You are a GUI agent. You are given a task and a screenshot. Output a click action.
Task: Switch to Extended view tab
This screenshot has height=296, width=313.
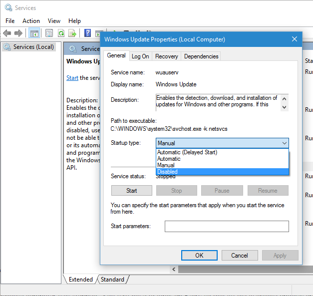click(81, 280)
